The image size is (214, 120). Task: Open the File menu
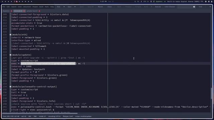[4, 7]
